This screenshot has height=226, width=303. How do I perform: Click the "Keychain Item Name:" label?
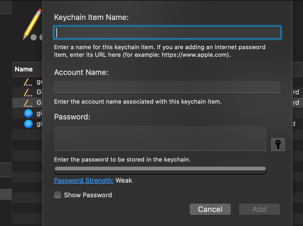point(91,17)
